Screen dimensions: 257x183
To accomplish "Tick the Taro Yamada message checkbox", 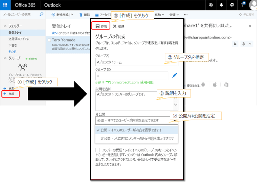I will point(49,40).
